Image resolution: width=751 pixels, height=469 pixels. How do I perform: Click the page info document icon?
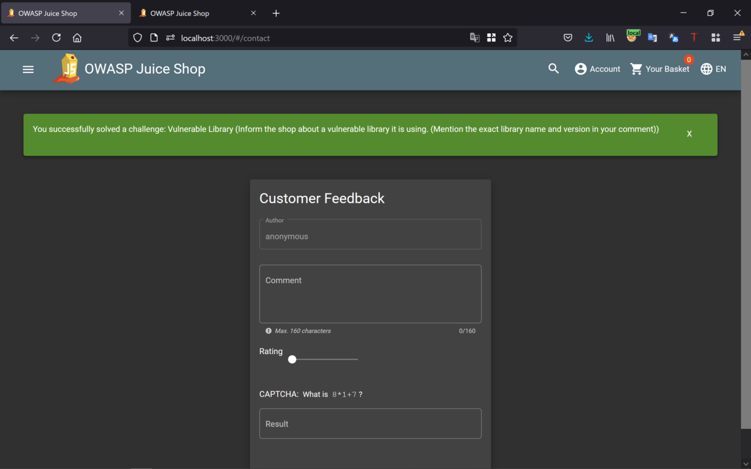(154, 38)
